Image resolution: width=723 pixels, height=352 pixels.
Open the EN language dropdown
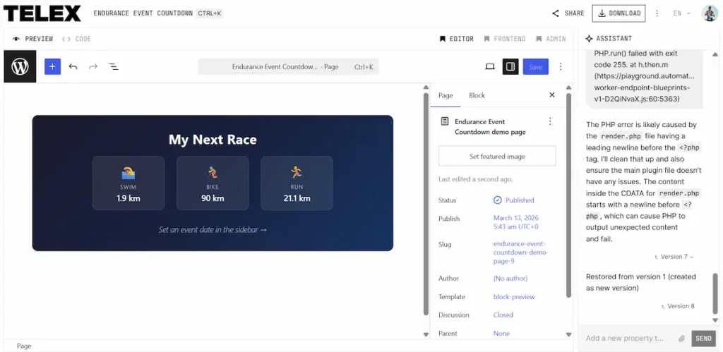(x=682, y=13)
